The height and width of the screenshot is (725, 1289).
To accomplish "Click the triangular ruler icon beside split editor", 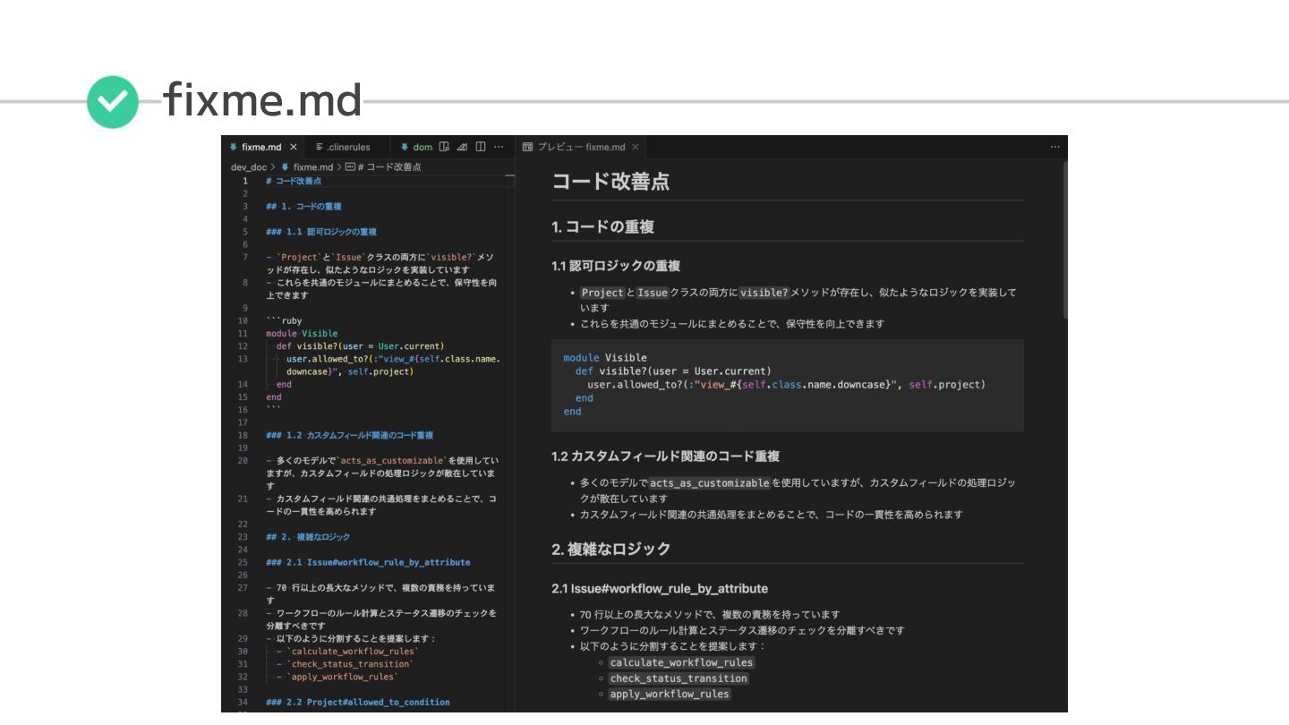I will point(462,147).
